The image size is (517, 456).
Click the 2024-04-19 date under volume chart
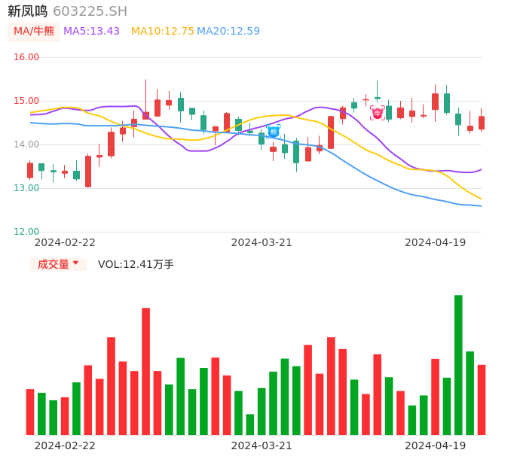click(435, 445)
